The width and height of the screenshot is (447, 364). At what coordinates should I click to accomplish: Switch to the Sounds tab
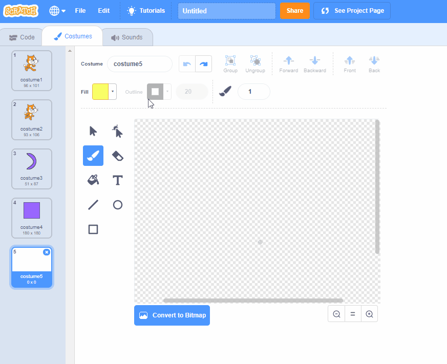point(127,37)
